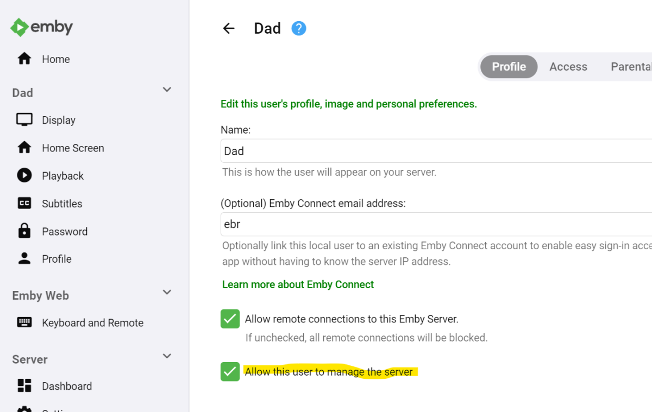The height and width of the screenshot is (412, 652).
Task: Click the Password lock icon
Action: coord(24,231)
